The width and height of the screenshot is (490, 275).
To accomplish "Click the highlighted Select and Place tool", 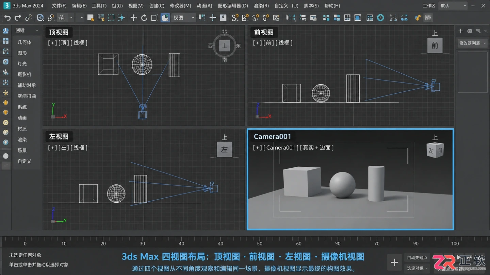I will [165, 18].
